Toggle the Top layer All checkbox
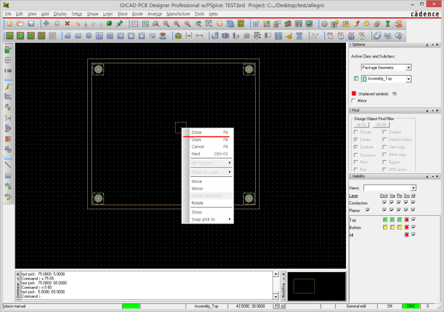Image resolution: width=444 pixels, height=312 pixels. click(413, 220)
